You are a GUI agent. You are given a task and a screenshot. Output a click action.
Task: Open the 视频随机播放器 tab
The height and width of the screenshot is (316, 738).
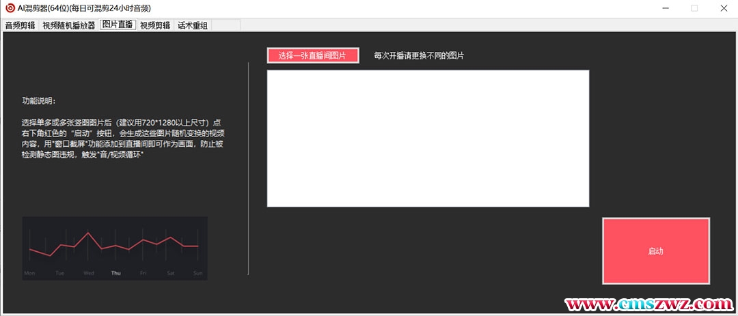68,26
